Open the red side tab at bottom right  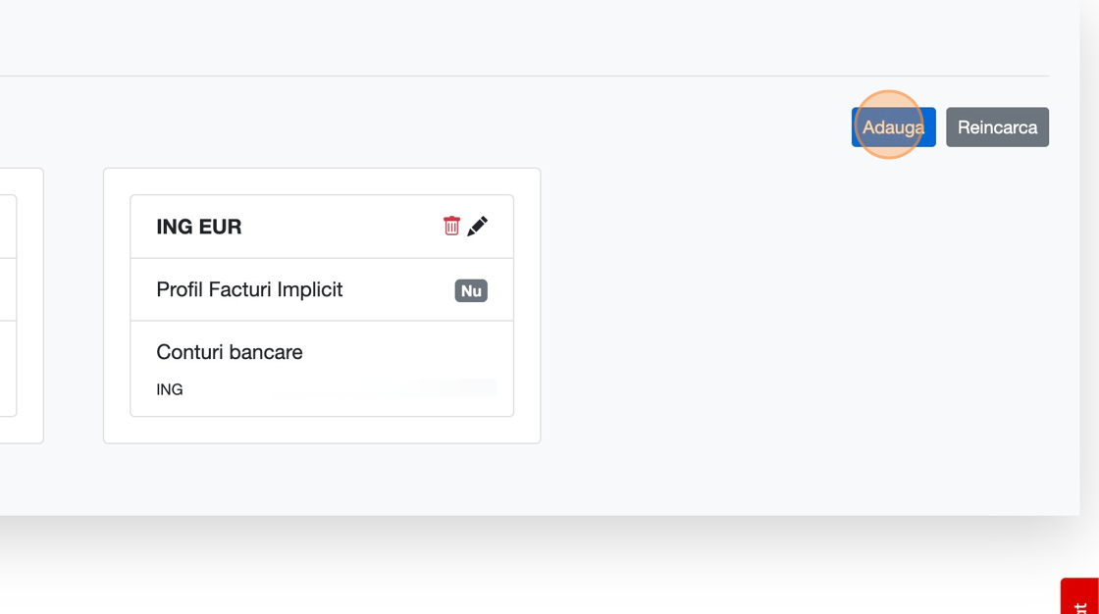1080,596
